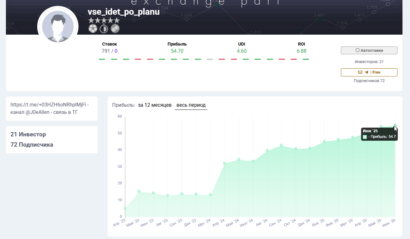Screen dimensions: 410x239
Task: Click the soccer ball sport icon
Action: tap(93, 29)
